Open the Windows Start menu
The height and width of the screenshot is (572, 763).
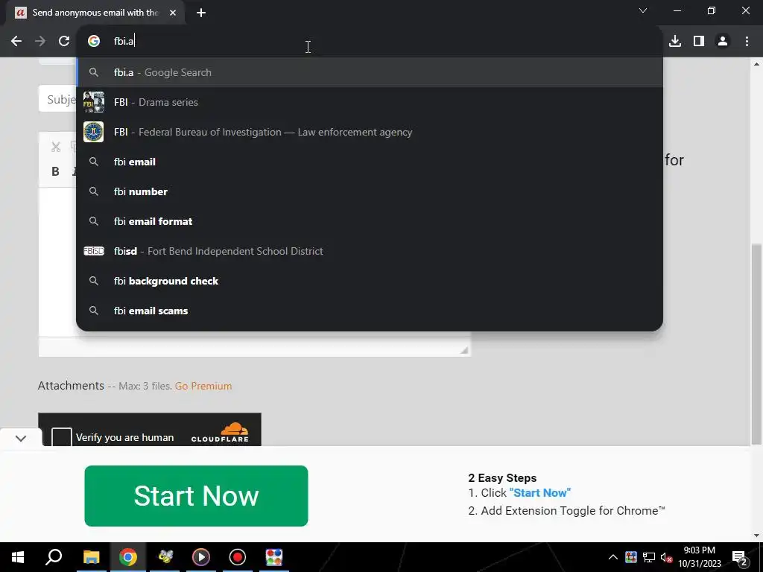tap(18, 557)
